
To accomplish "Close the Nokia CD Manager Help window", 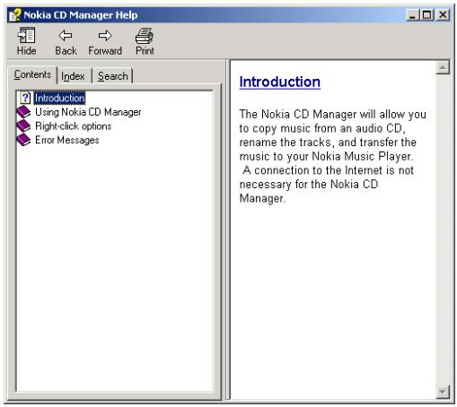I will (x=443, y=14).
